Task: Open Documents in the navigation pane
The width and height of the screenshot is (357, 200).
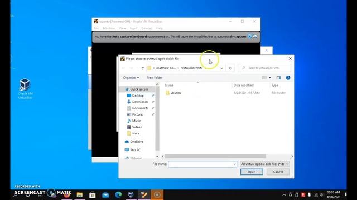Action: pos(140,108)
